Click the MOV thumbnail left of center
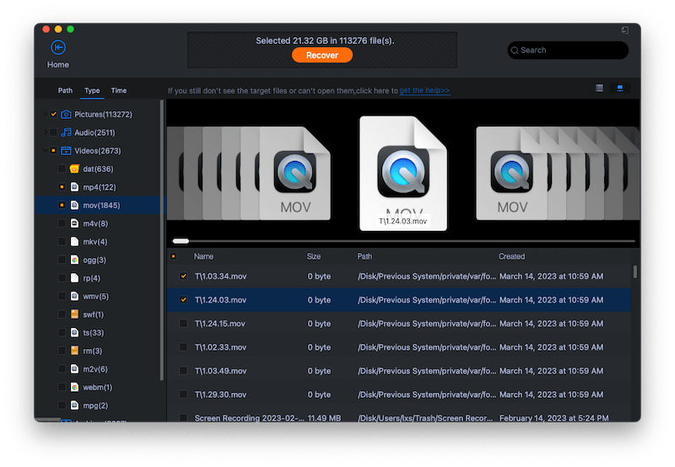This screenshot has height=467, width=675. tap(295, 173)
